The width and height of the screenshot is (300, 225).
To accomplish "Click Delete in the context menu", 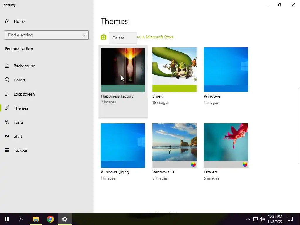I will coord(123,38).
